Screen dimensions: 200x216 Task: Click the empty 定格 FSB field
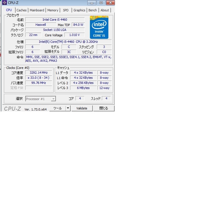coord(39,88)
